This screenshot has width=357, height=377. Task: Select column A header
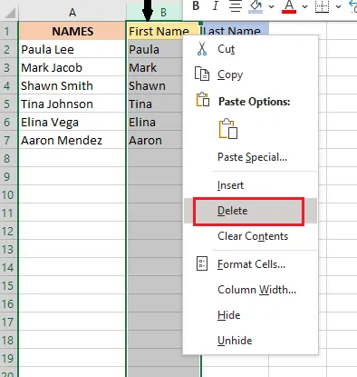[72, 13]
